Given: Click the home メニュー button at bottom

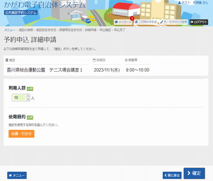Looking at the screenshot, I should 17,175.
